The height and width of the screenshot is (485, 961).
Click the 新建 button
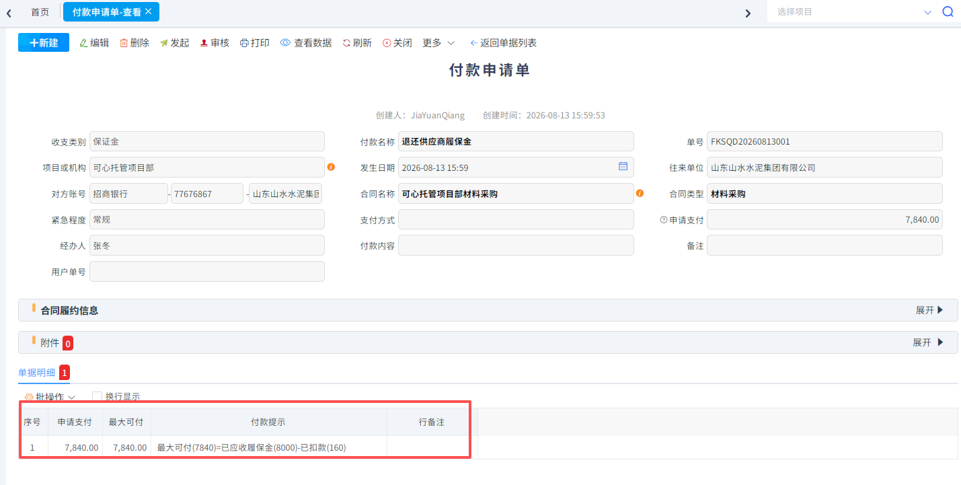[44, 42]
